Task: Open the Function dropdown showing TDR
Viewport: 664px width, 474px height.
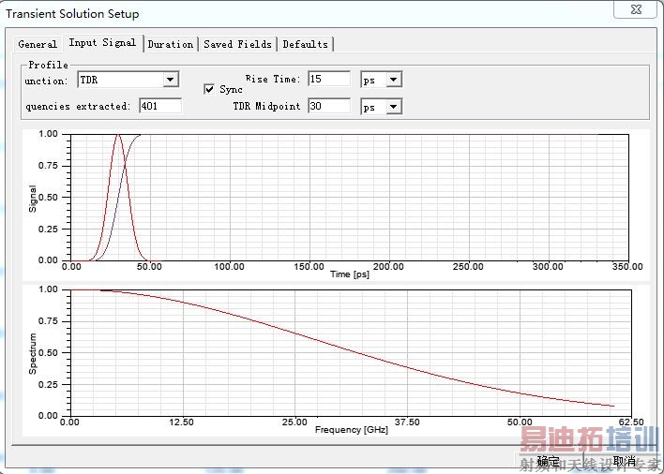Action: (x=128, y=80)
